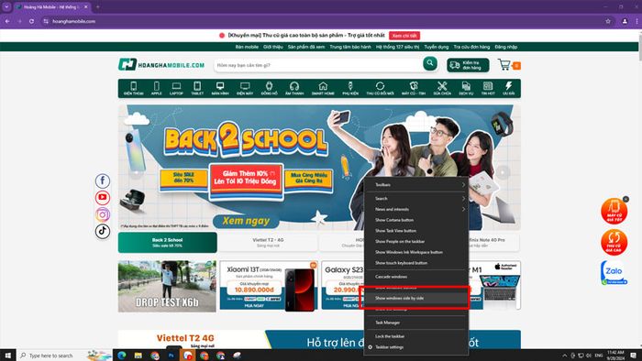Click the red Xem chi tiết button
This screenshot has height=361, width=642.
(x=404, y=36)
